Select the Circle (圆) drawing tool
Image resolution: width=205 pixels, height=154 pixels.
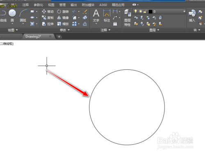pos(12,16)
